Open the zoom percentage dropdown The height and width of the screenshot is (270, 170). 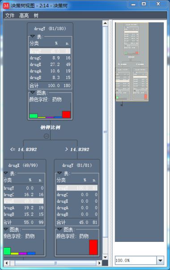pos(160,260)
